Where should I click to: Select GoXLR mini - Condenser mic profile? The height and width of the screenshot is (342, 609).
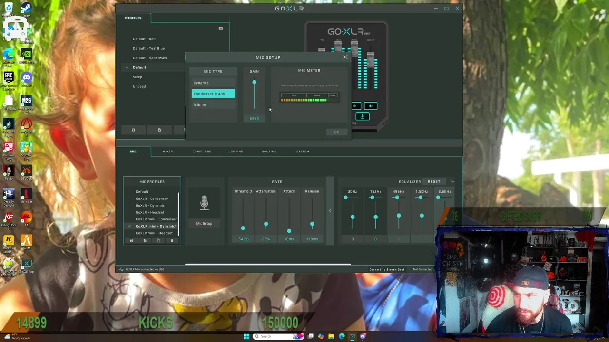pos(156,219)
